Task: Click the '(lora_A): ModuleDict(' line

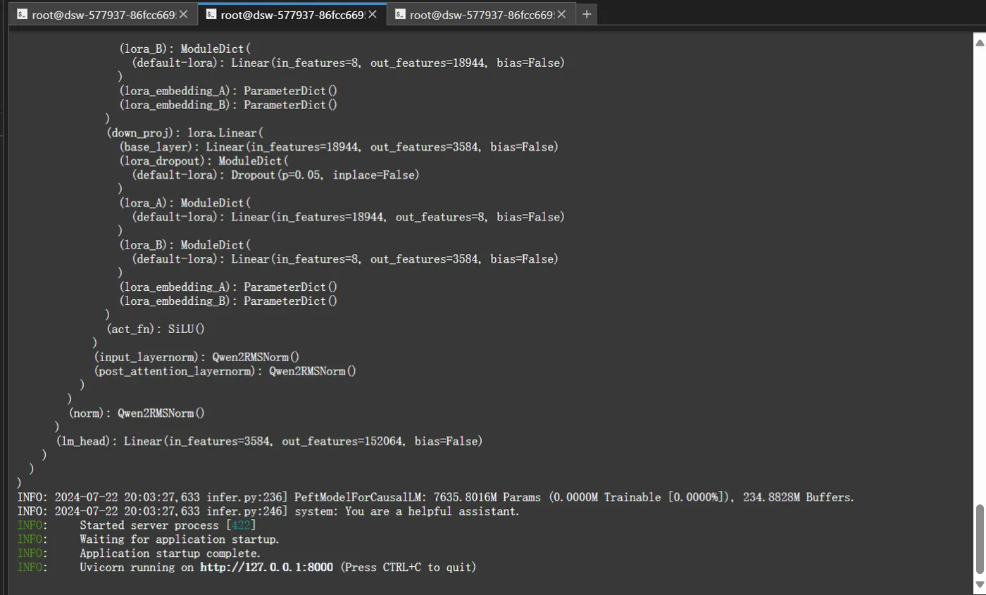Action: click(x=185, y=203)
